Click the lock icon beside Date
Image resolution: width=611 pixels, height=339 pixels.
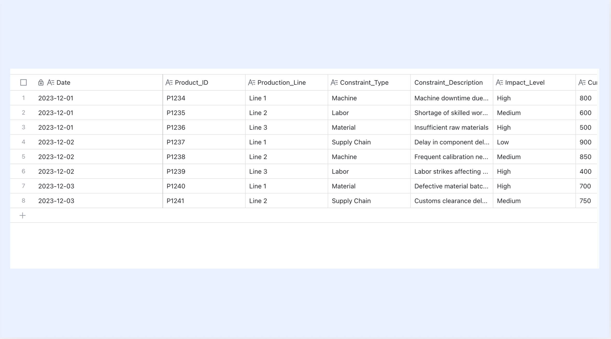point(41,83)
